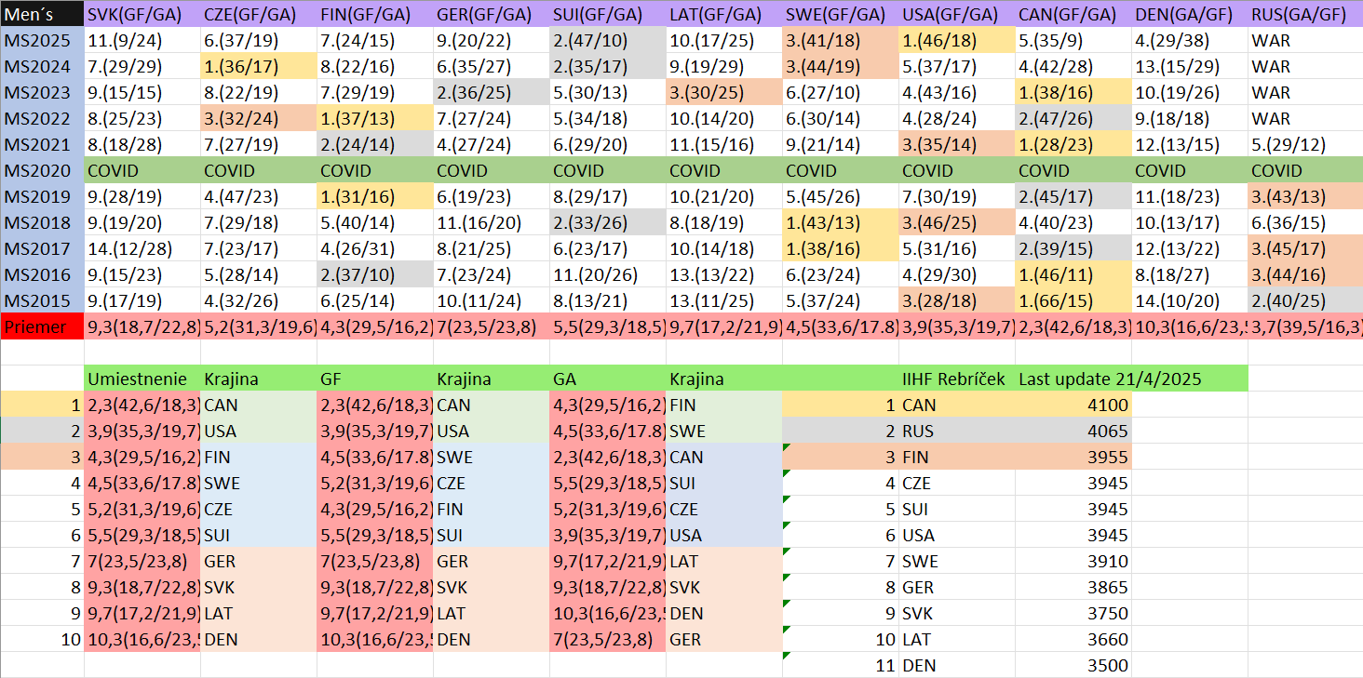
Task: Select the Men´s header cell
Action: click(42, 14)
